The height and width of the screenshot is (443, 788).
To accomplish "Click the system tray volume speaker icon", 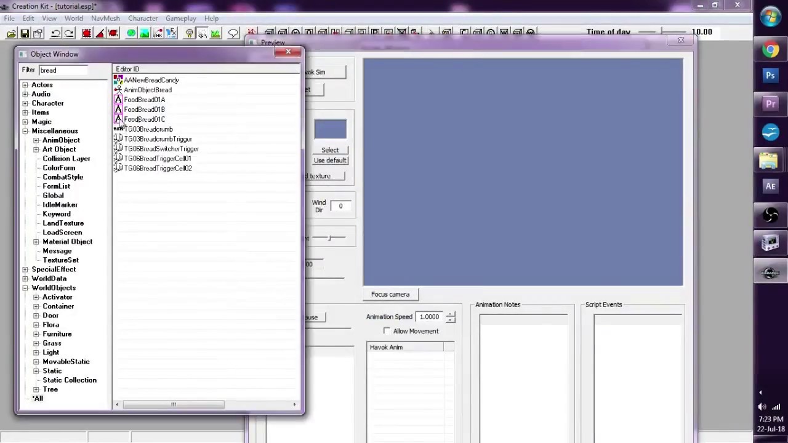I will (x=762, y=407).
